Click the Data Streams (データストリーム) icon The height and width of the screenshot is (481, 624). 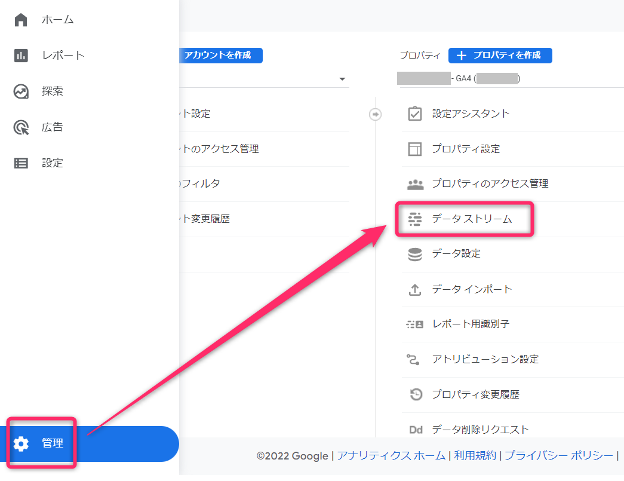click(x=414, y=219)
